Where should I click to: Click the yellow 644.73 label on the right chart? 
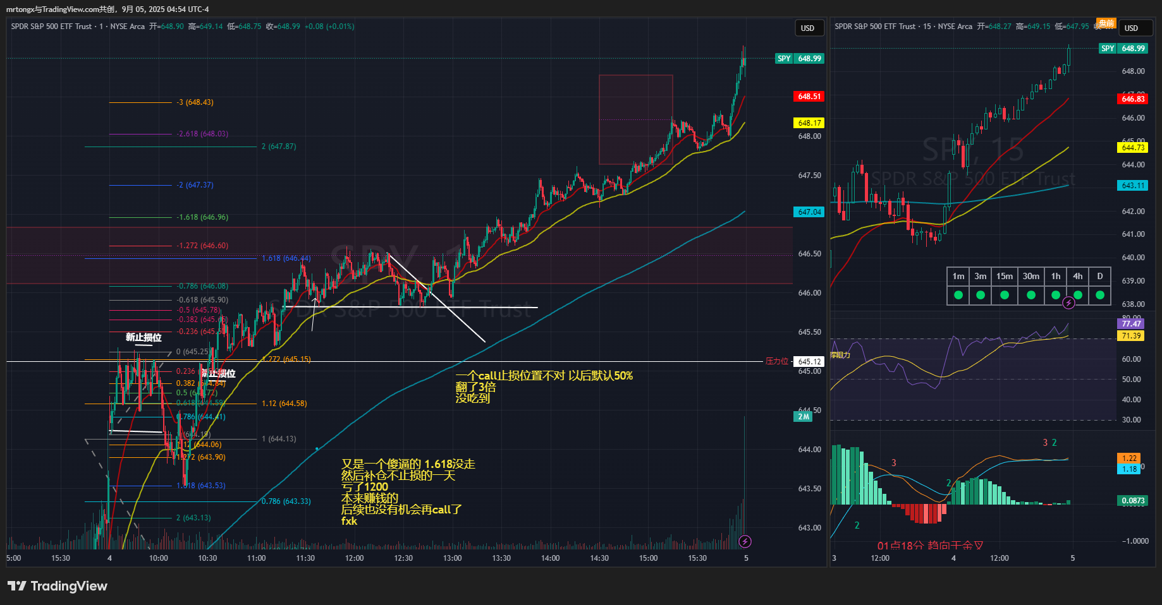tap(1132, 148)
